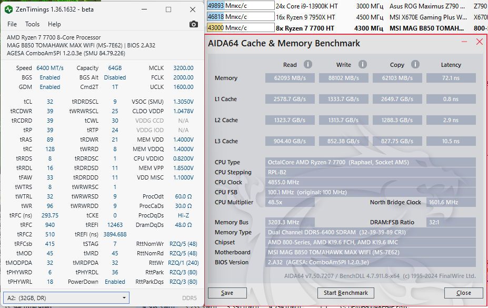488x308 pixels.
Task: Click the CPU Multiplier 48.5x field
Action: 290,202
